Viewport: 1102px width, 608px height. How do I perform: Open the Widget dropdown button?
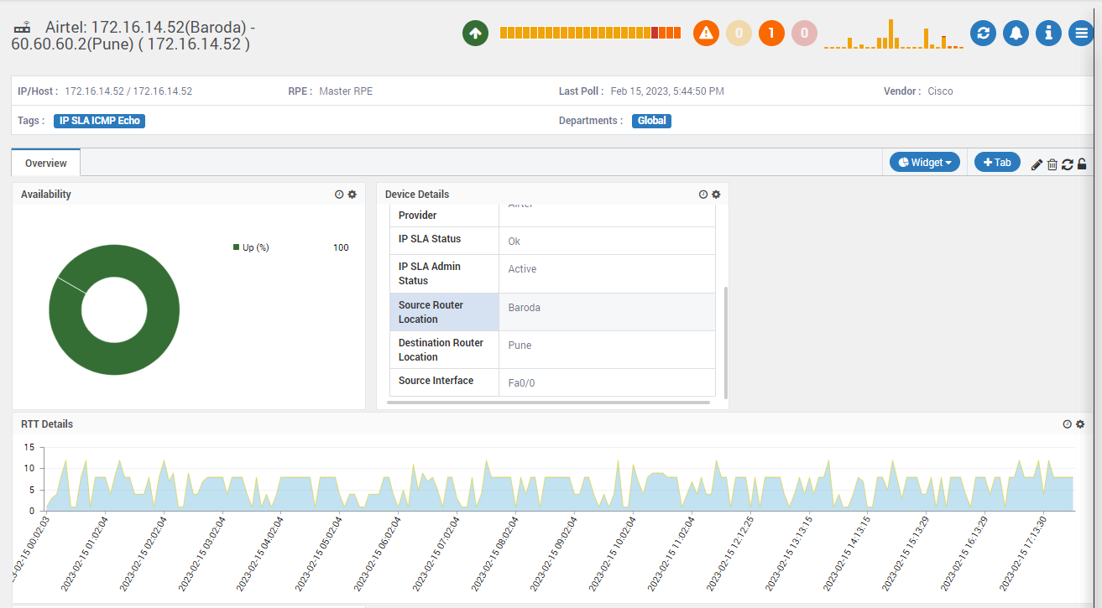pos(925,163)
